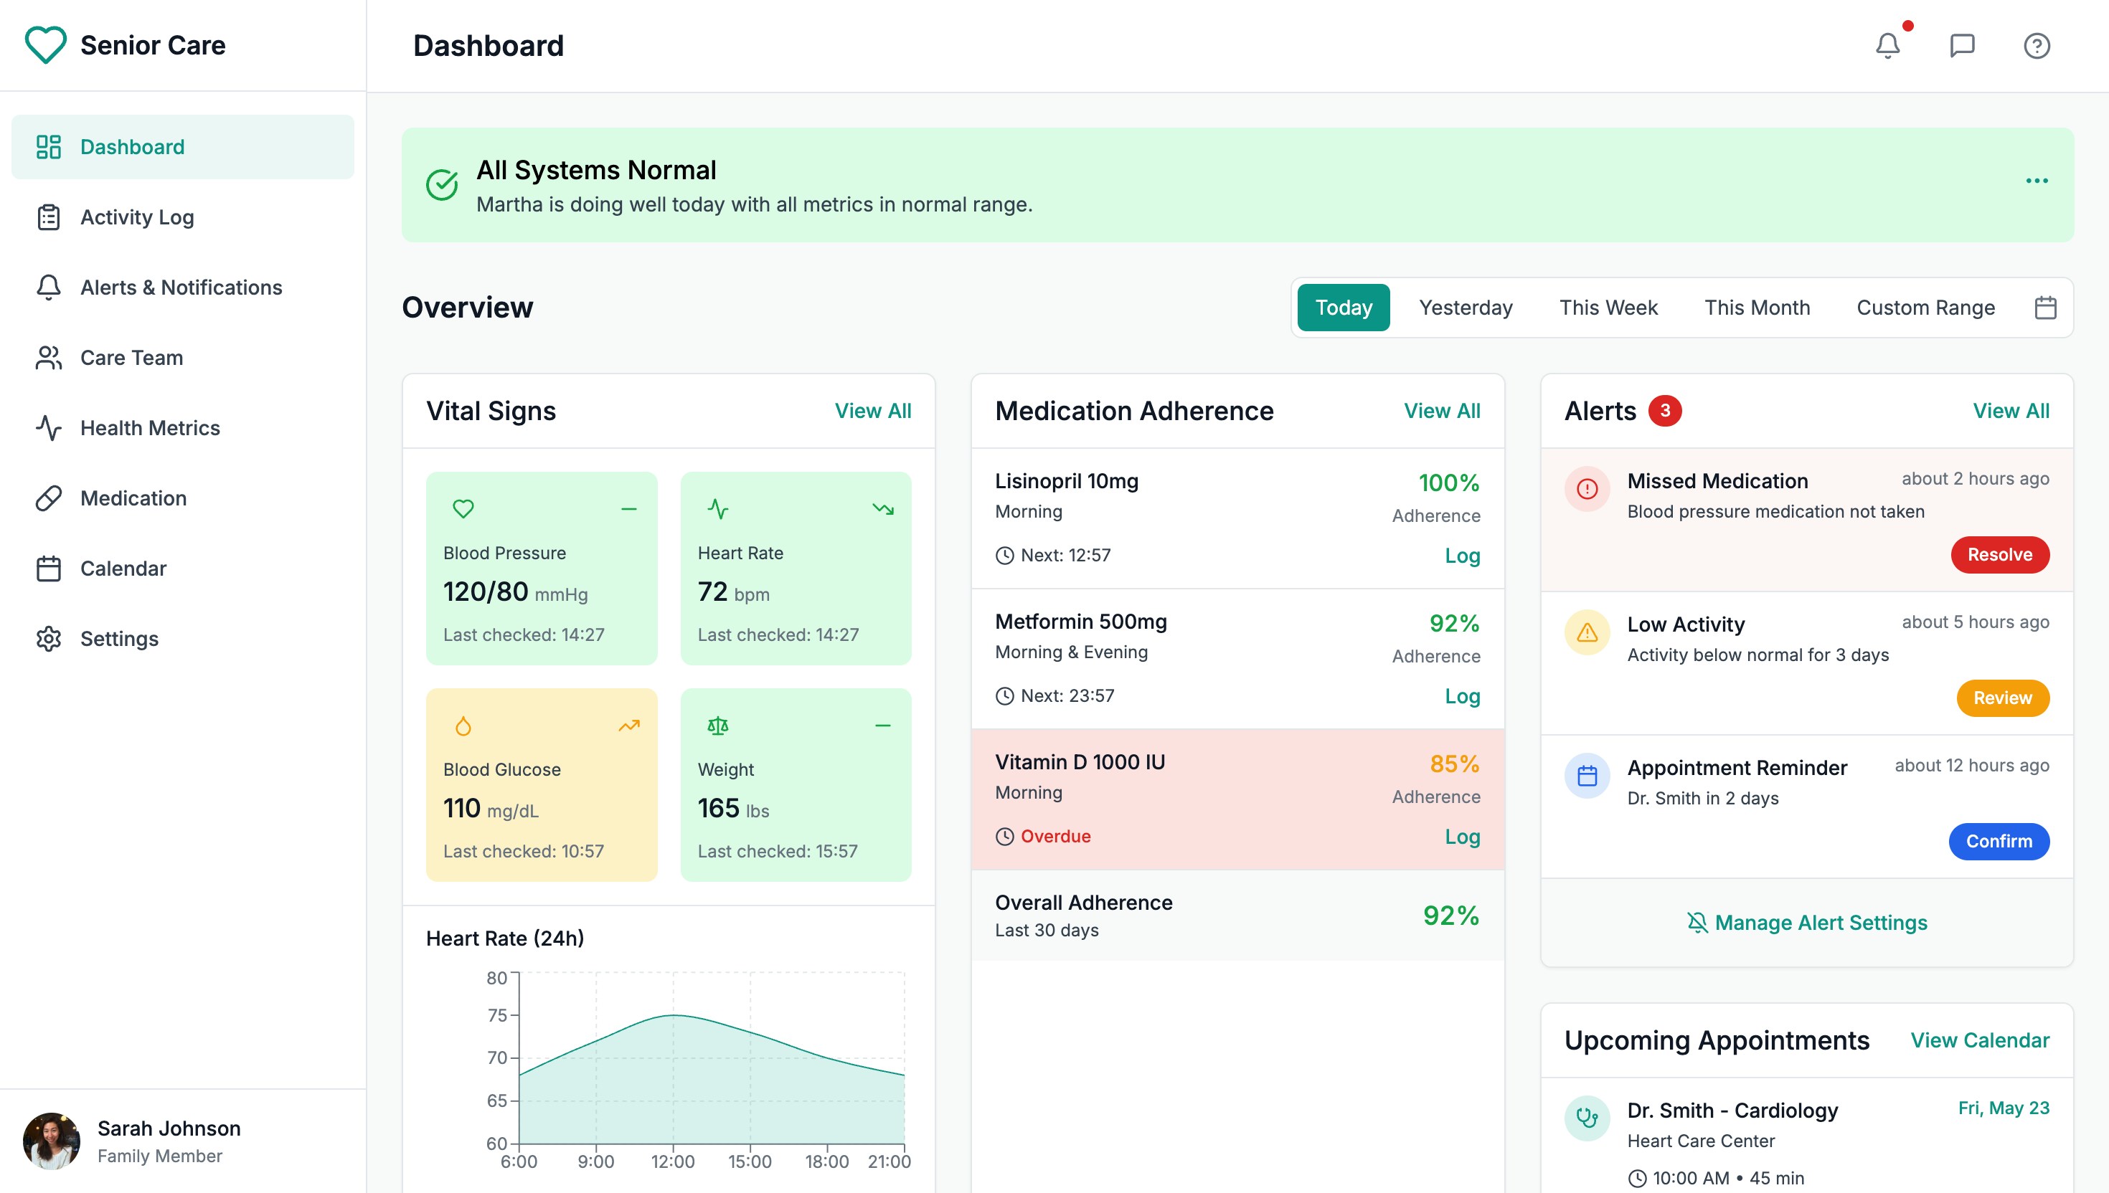Image resolution: width=2109 pixels, height=1193 pixels.
Task: Log the overdue Vitamin D dose
Action: (x=1462, y=837)
